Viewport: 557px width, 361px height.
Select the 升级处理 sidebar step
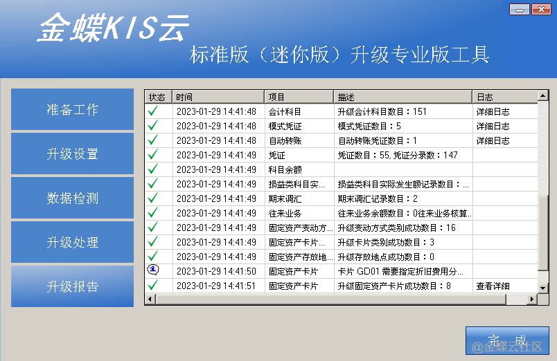point(73,242)
